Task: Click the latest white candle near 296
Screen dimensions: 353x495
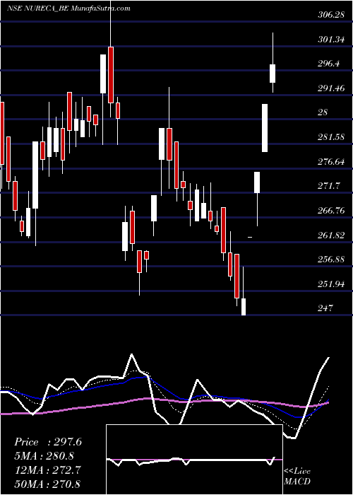Action: [273, 74]
